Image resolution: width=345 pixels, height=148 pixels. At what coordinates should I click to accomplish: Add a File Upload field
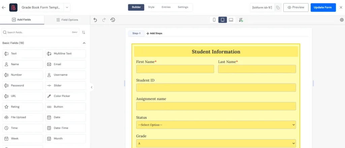[23, 117]
